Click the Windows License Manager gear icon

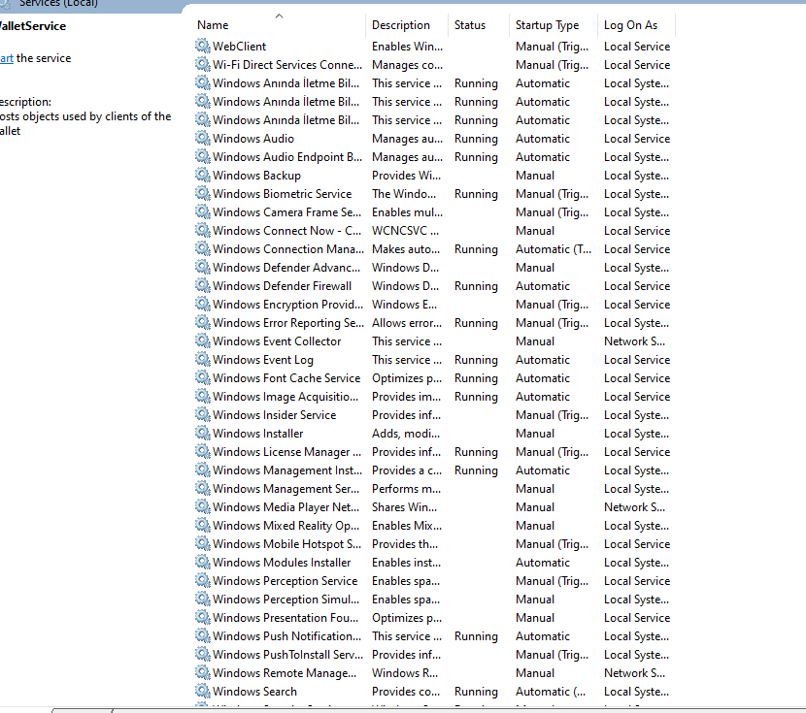coord(203,452)
